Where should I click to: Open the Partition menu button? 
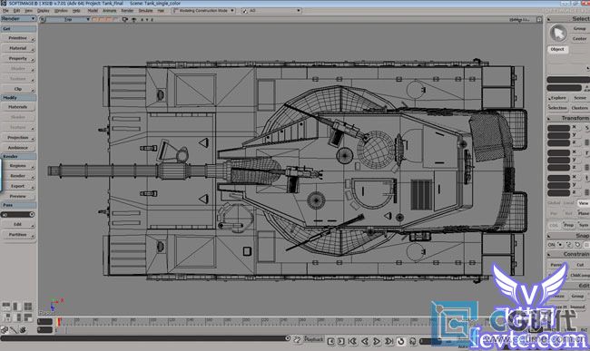[x=18, y=235]
